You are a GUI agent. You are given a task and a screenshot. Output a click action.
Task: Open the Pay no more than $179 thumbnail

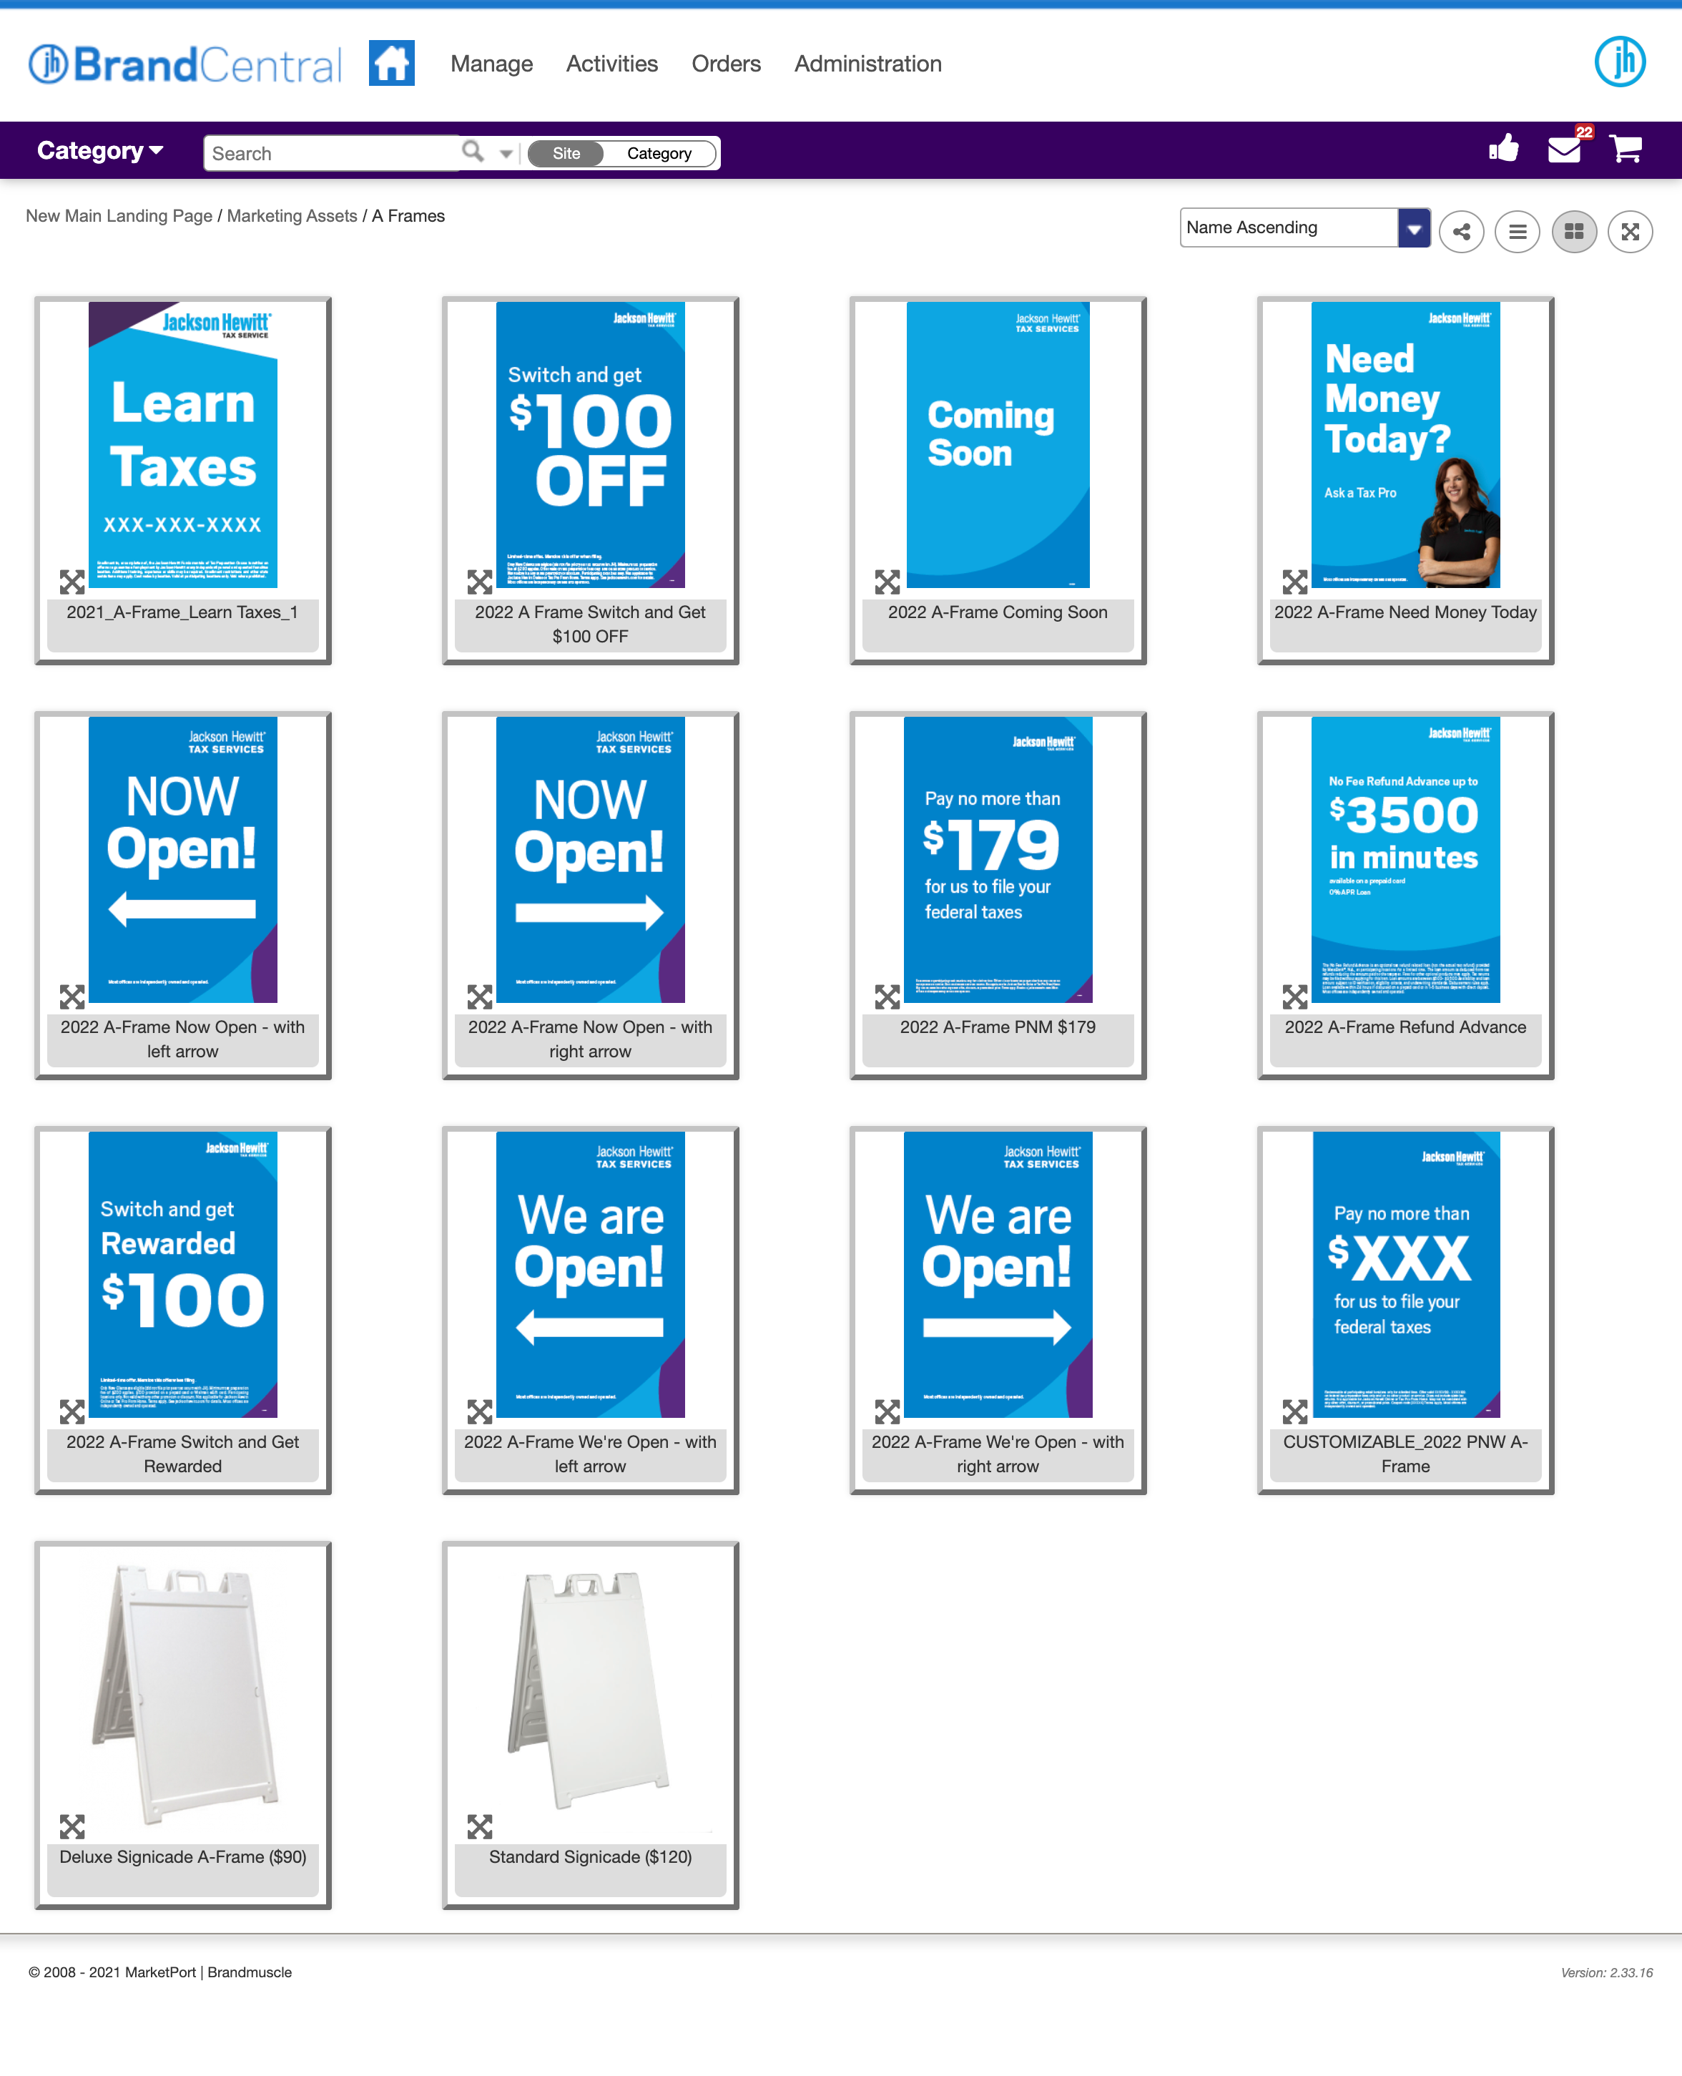coord(998,860)
